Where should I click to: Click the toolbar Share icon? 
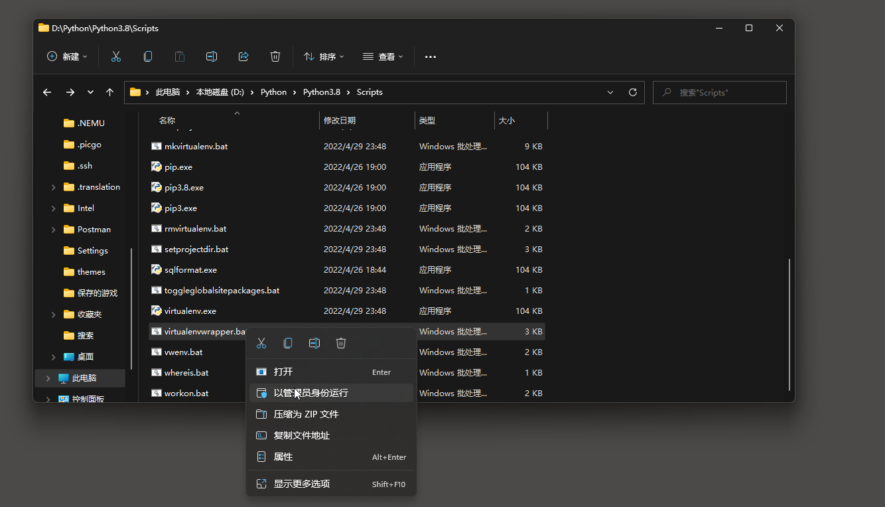(x=243, y=57)
